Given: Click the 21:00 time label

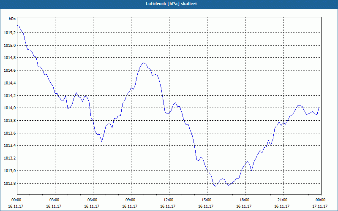Looking at the screenshot, I should point(283,200).
